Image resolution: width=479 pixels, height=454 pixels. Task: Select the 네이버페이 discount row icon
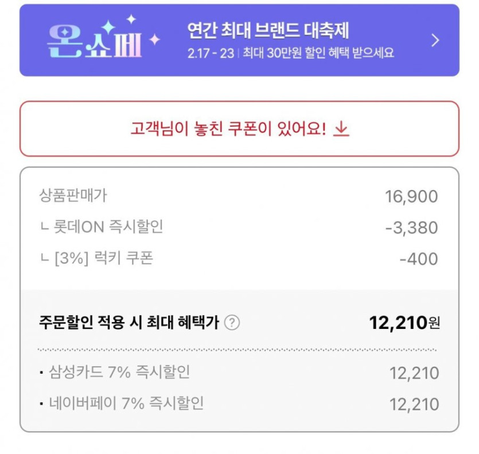(39, 405)
